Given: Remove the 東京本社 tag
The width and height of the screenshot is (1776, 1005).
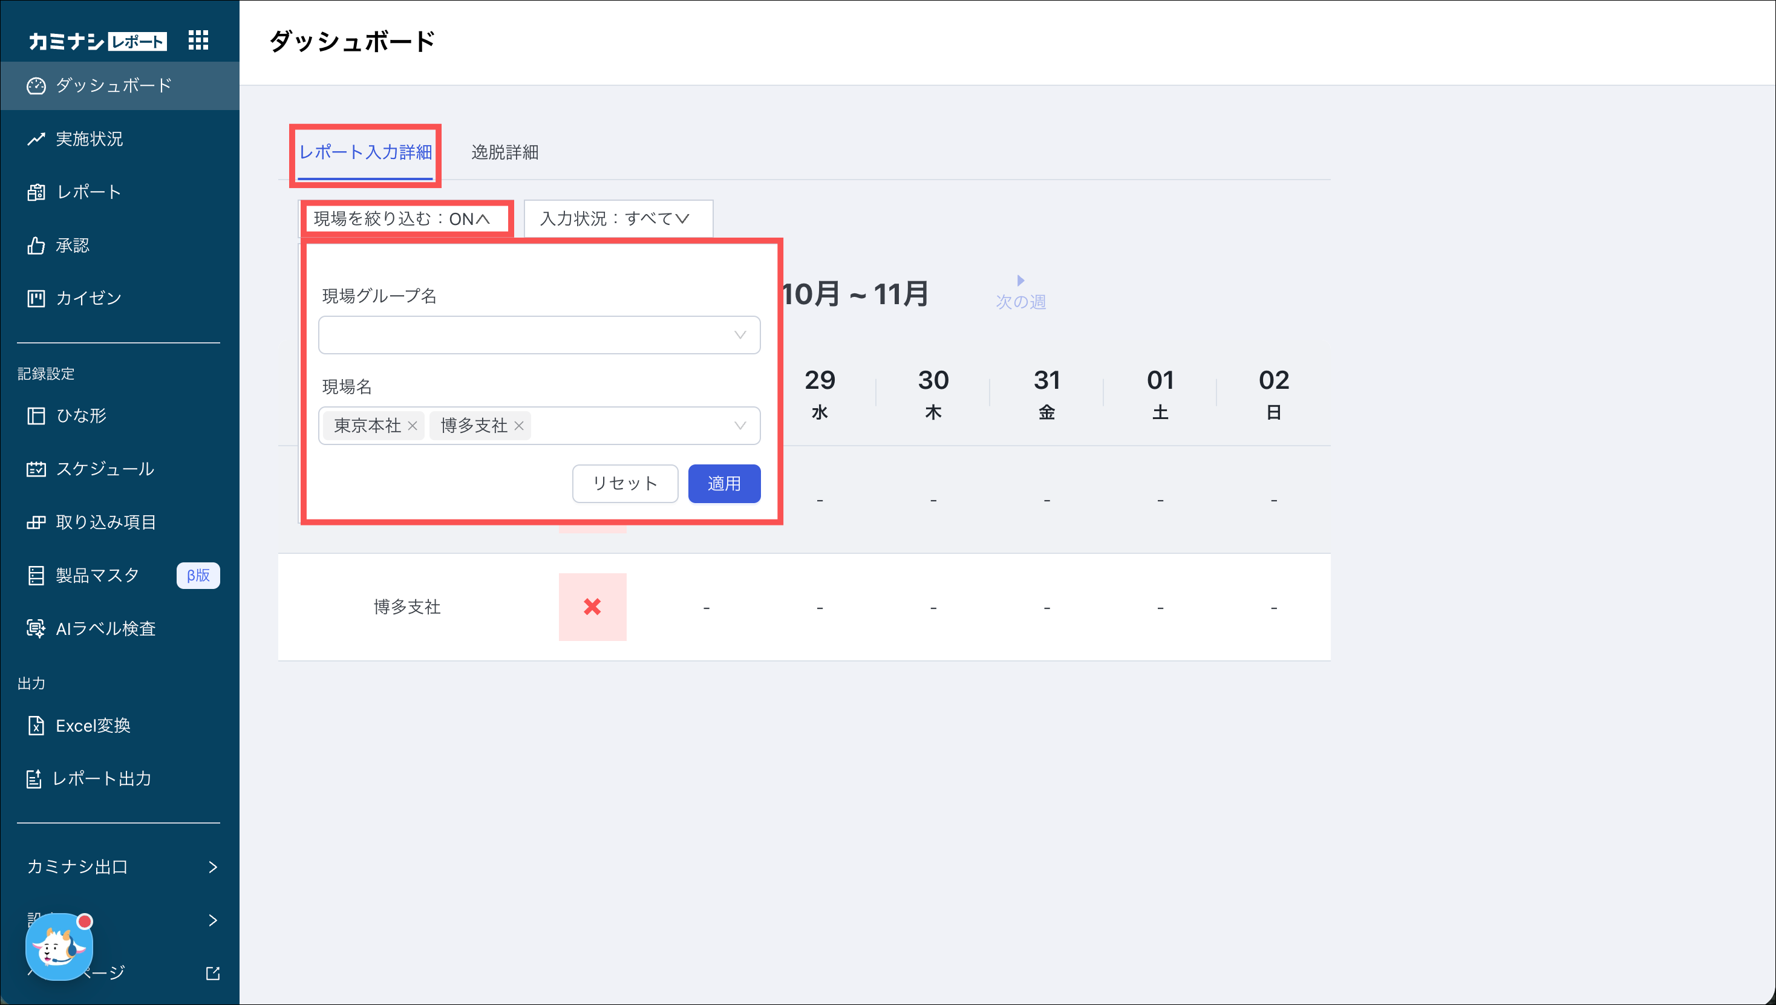Looking at the screenshot, I should [x=412, y=426].
